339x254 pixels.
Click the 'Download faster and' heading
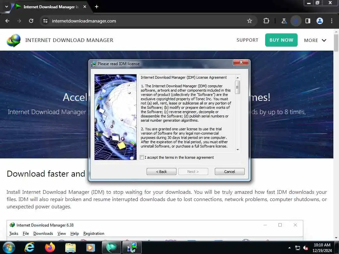tap(46, 174)
